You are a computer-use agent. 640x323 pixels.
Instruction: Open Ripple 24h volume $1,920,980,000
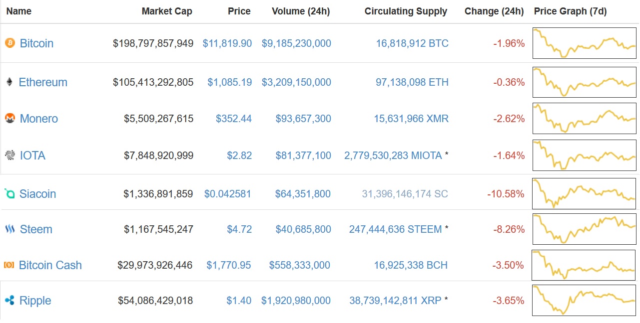[296, 301]
